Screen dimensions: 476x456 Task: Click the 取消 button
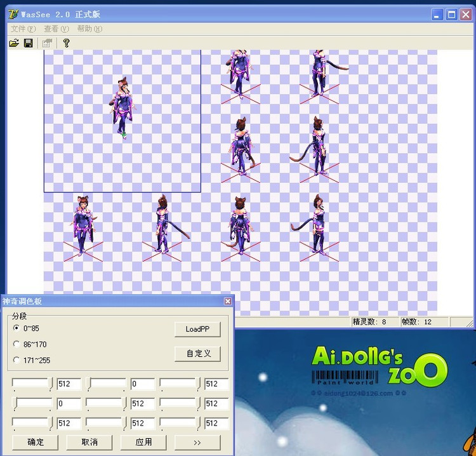(89, 442)
